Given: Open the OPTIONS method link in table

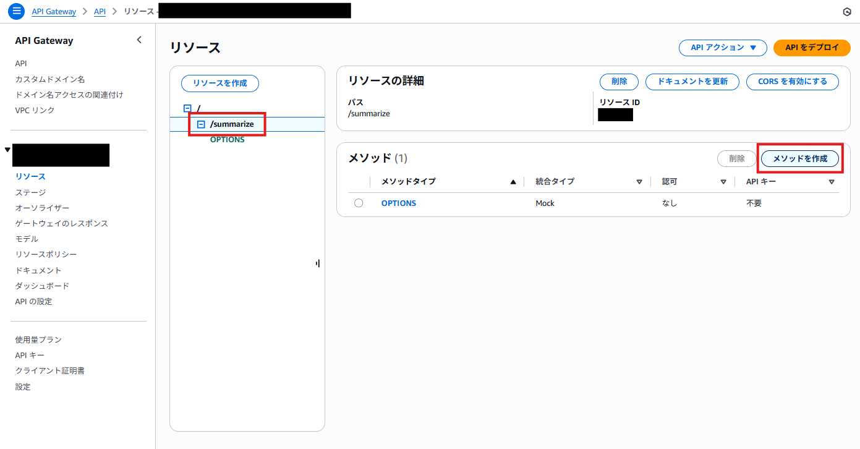Looking at the screenshot, I should point(399,203).
